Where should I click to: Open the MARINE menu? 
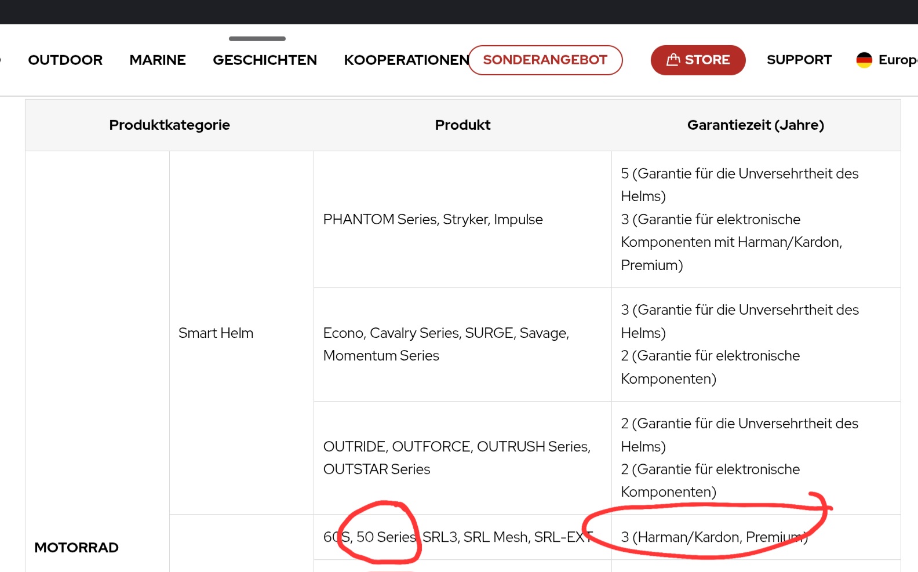158,60
